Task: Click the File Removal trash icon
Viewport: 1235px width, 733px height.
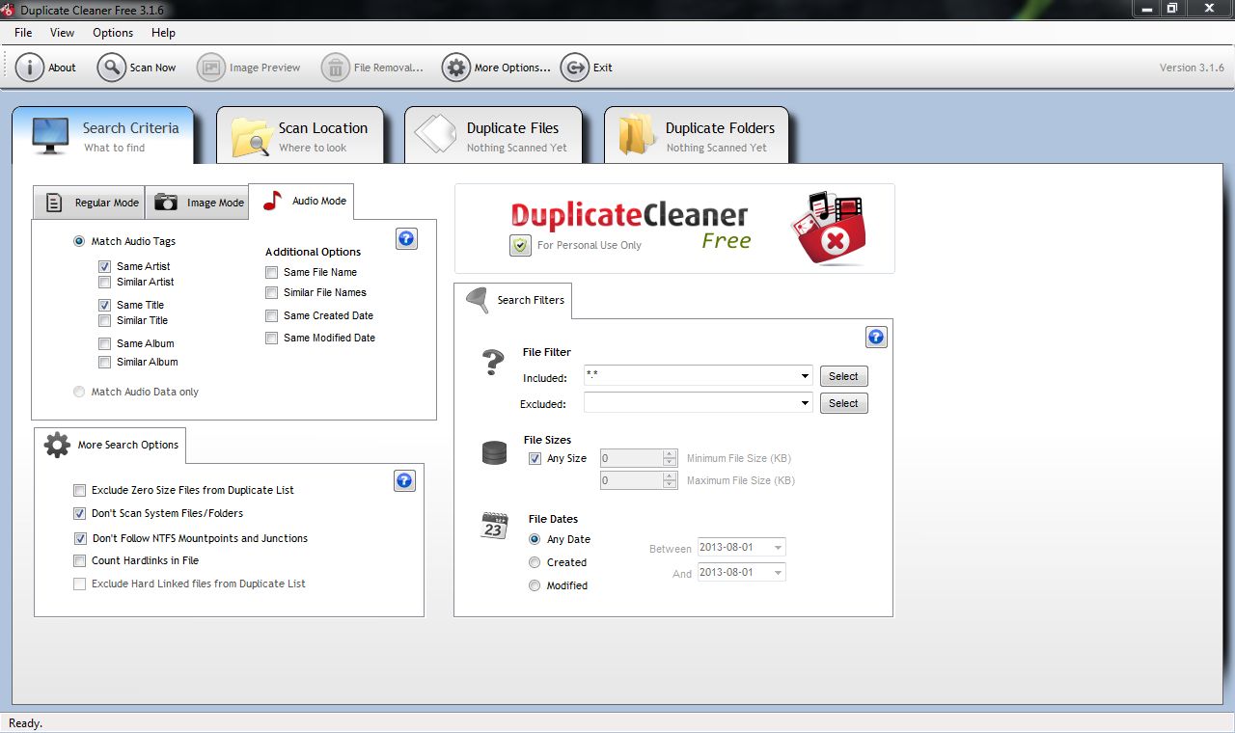Action: [x=336, y=68]
